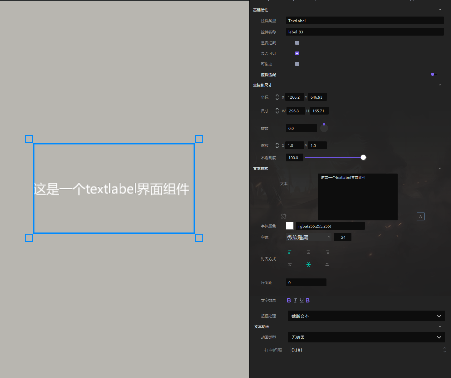
Task: Click the scale X field
Action: click(x=295, y=145)
